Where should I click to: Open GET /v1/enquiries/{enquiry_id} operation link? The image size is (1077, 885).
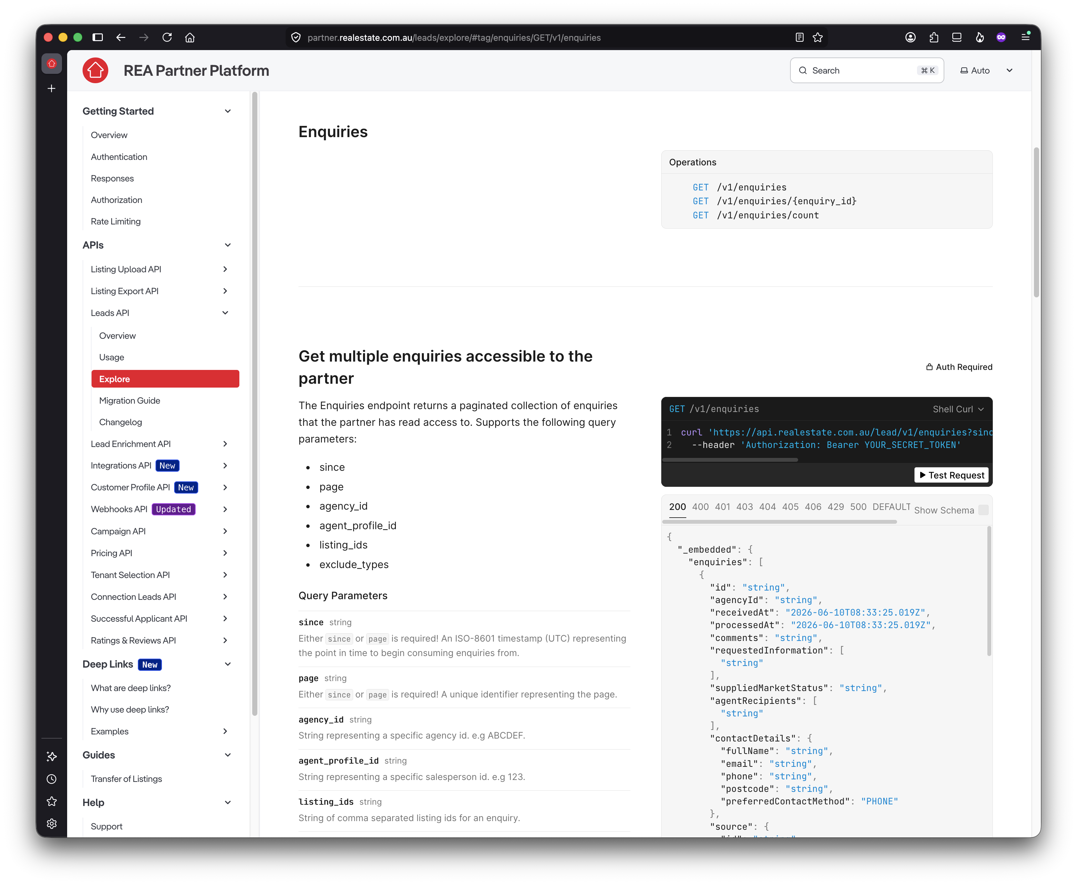pos(774,201)
